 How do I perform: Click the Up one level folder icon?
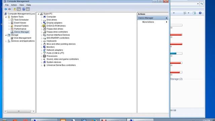coord(15,9)
